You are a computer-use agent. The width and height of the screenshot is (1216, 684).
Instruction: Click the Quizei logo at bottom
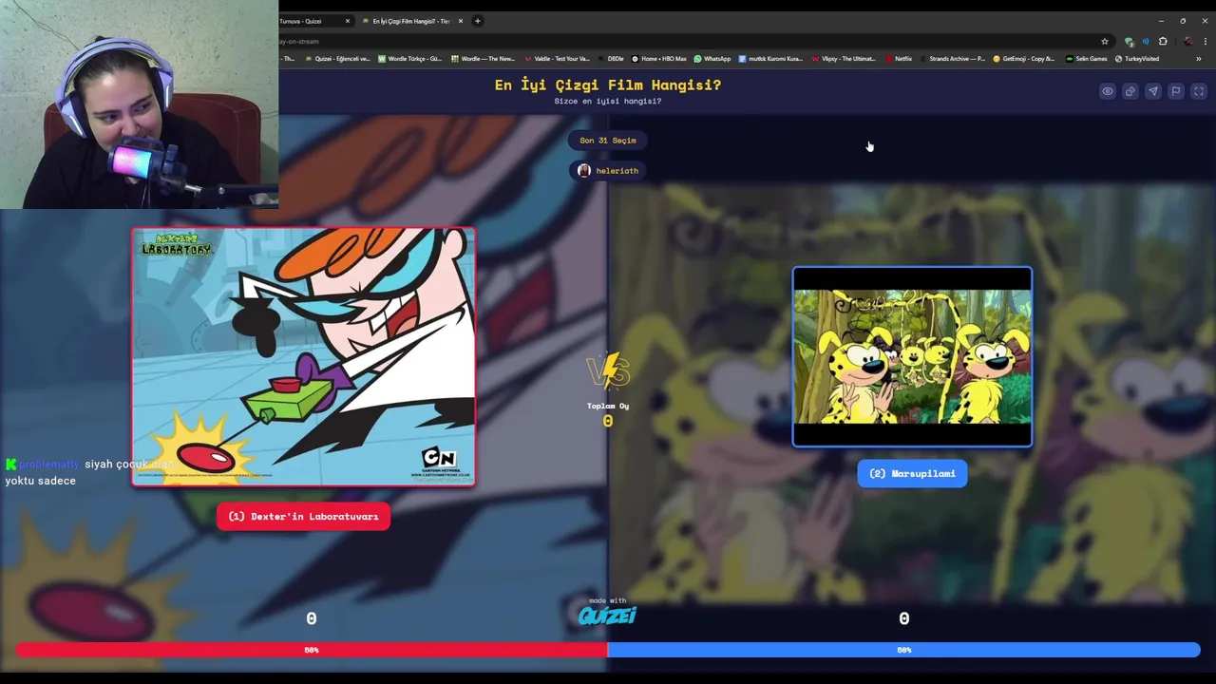[608, 616]
